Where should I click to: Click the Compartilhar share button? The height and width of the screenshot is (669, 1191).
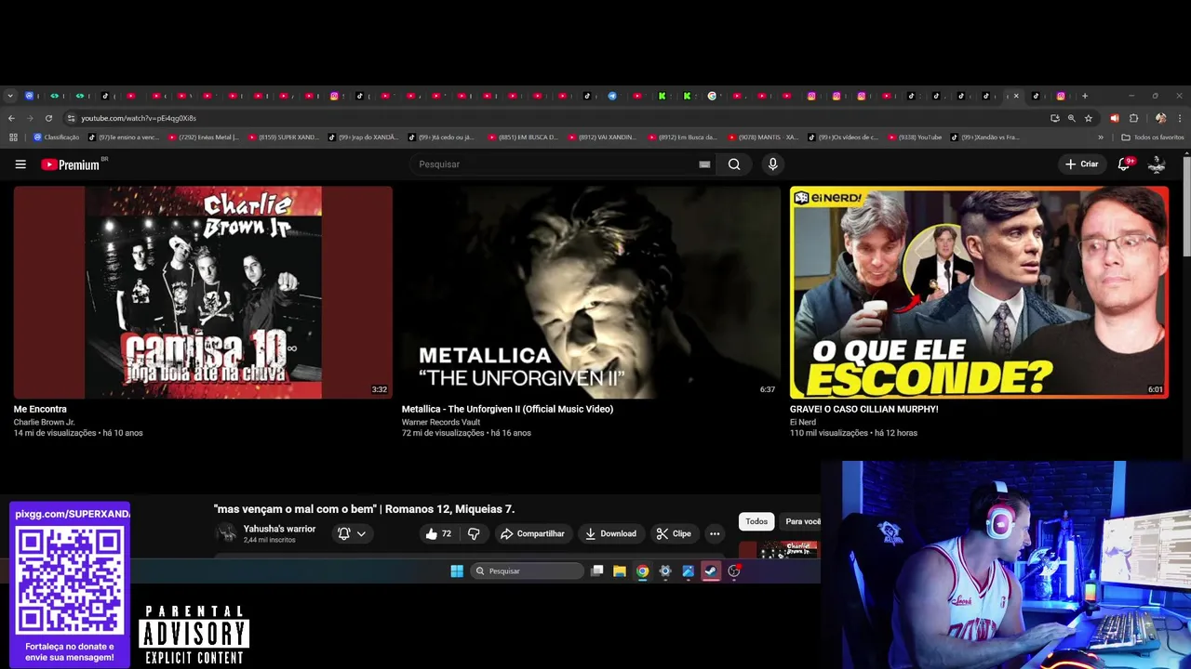tap(532, 533)
